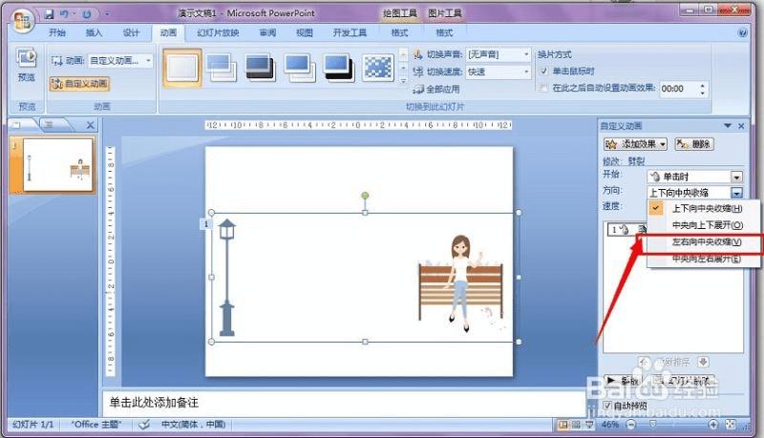Open the Office button menu
The image size is (764, 438).
point(22,20)
